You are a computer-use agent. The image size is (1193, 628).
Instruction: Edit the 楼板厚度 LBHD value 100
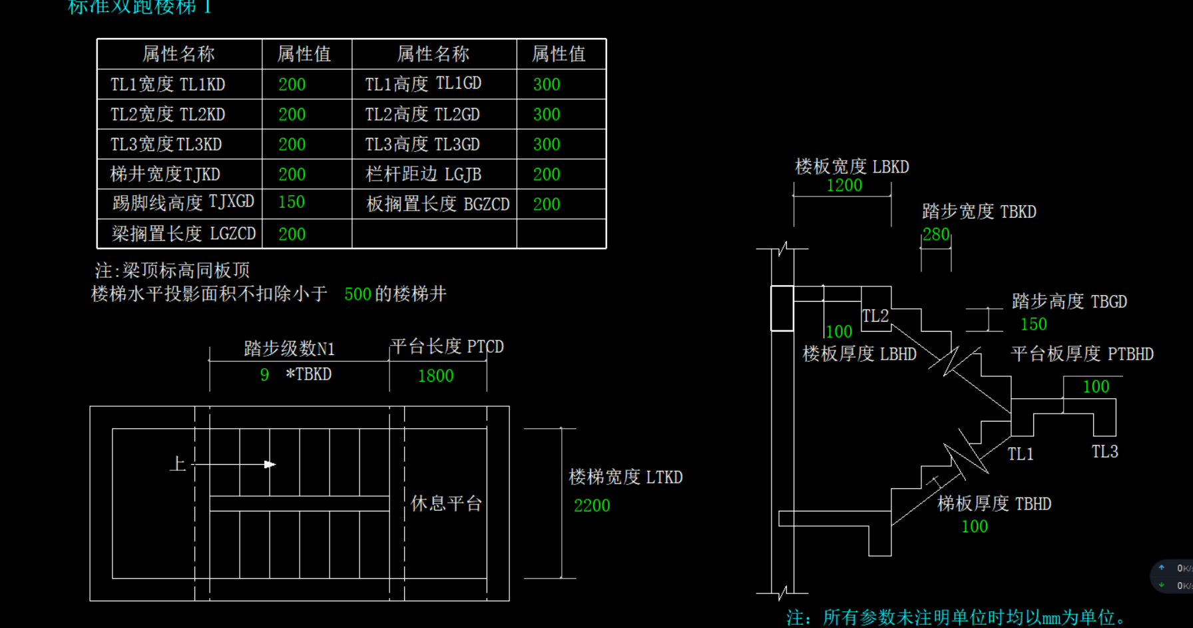[839, 332]
